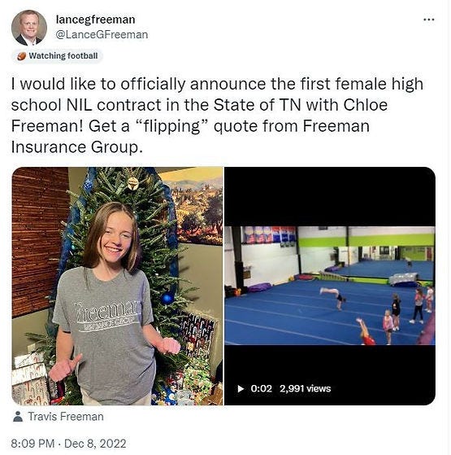The height and width of the screenshot is (455, 451).
Task: Click the tweet text mentioning Chloe Freeman
Action: click(x=217, y=116)
